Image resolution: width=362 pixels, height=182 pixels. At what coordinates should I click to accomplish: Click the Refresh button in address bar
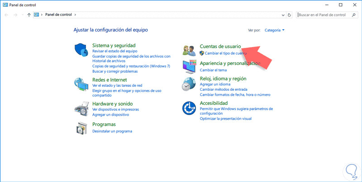[x=289, y=15]
